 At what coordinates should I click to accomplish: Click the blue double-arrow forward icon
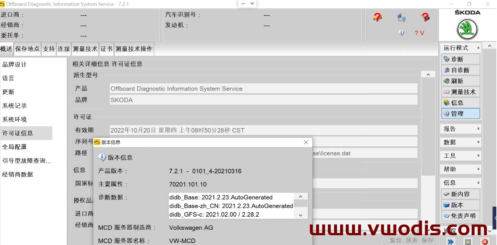[451, 241]
